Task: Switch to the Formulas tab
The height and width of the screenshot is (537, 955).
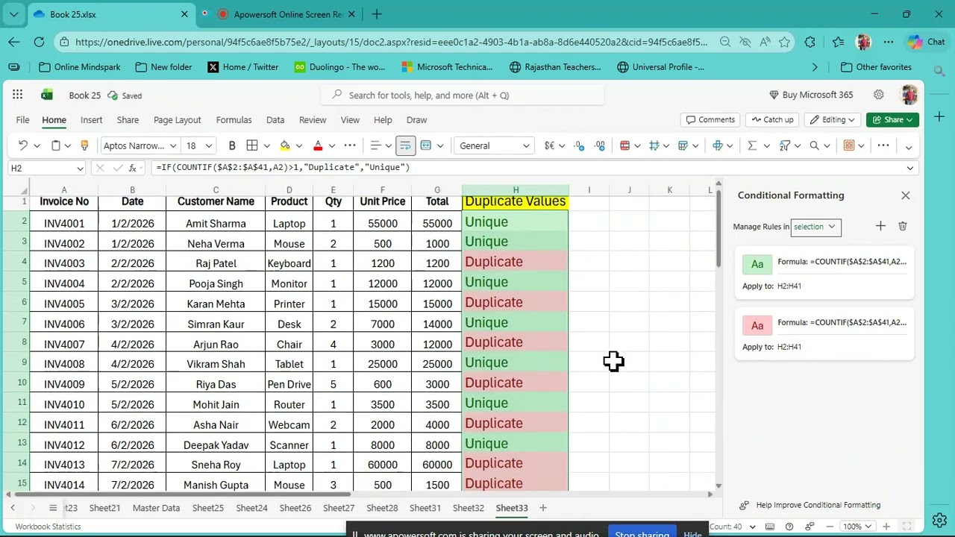Action: point(234,119)
